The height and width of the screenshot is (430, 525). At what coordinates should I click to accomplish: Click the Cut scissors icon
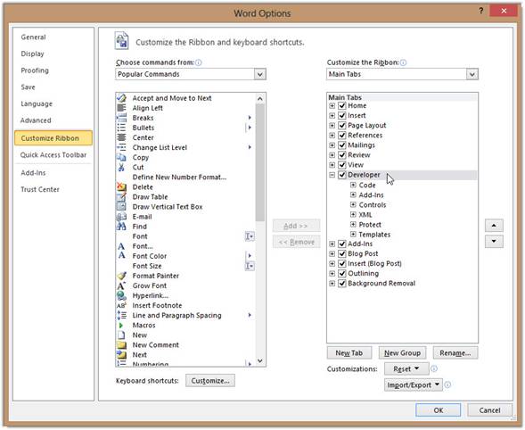point(121,167)
